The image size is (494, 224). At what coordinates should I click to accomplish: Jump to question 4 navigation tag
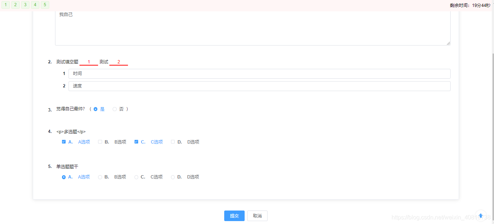(x=35, y=5)
